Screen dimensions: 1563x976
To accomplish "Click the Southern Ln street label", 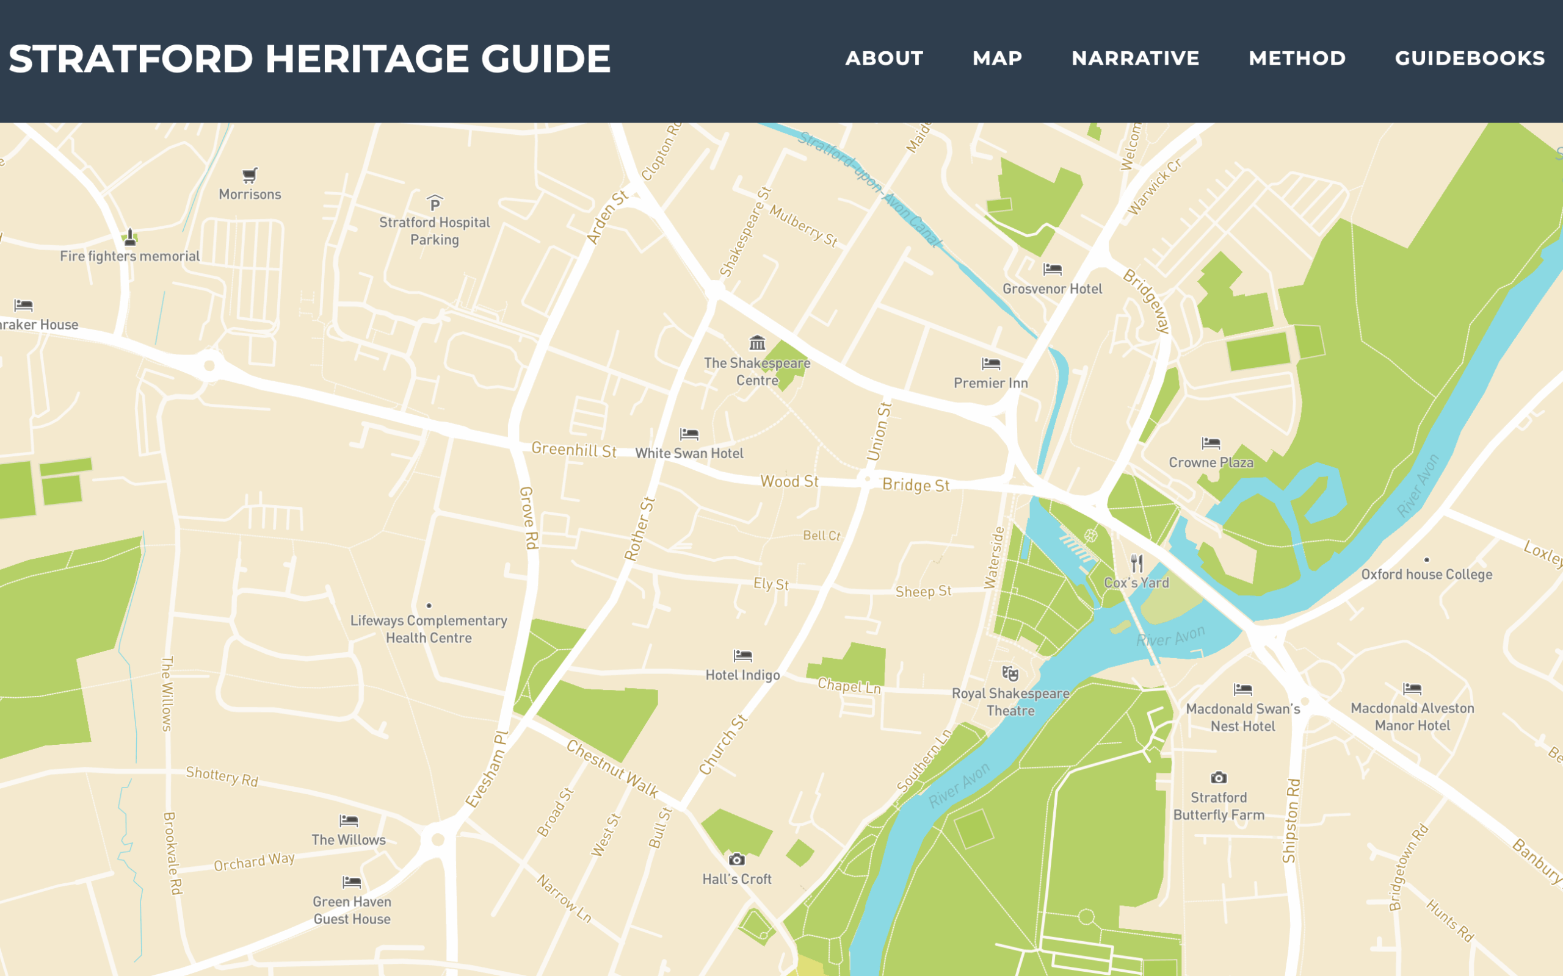I will click(x=924, y=761).
